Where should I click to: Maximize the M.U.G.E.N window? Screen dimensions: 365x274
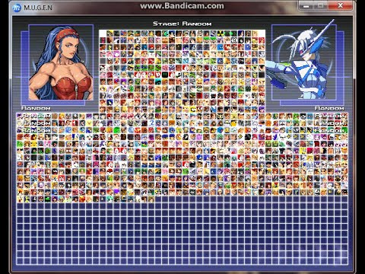click(321, 5)
